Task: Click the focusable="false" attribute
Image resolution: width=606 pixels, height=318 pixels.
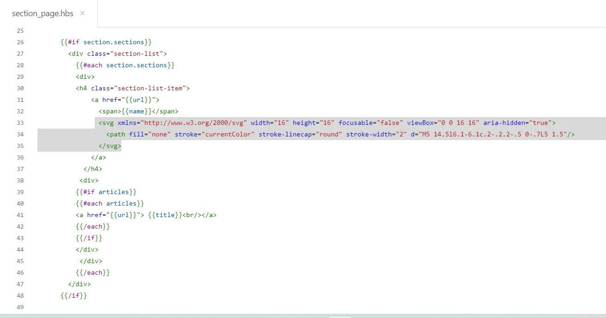Action: point(371,123)
